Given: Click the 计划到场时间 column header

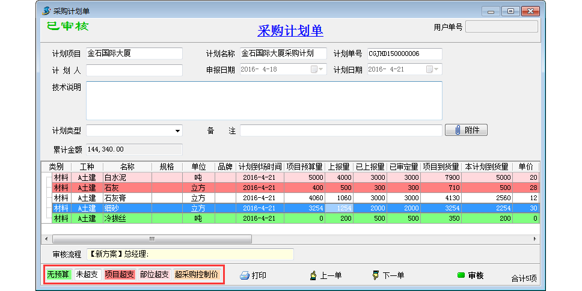Looking at the screenshot, I should click(x=260, y=167).
